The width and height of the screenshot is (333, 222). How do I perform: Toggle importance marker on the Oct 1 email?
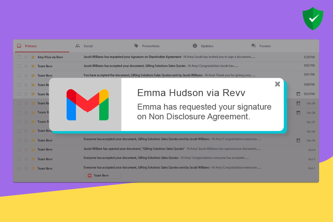pos(33,168)
